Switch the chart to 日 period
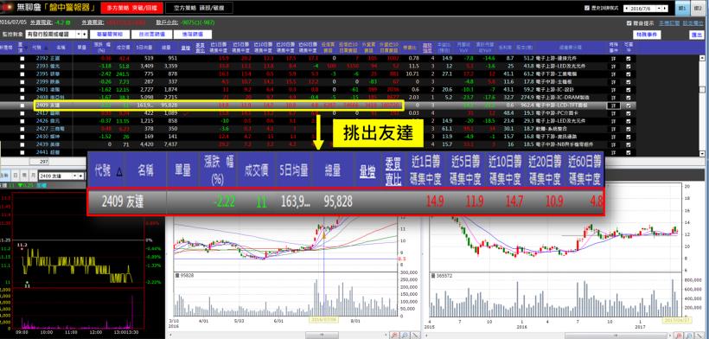709x339 pixels. pyautogui.click(x=16, y=176)
